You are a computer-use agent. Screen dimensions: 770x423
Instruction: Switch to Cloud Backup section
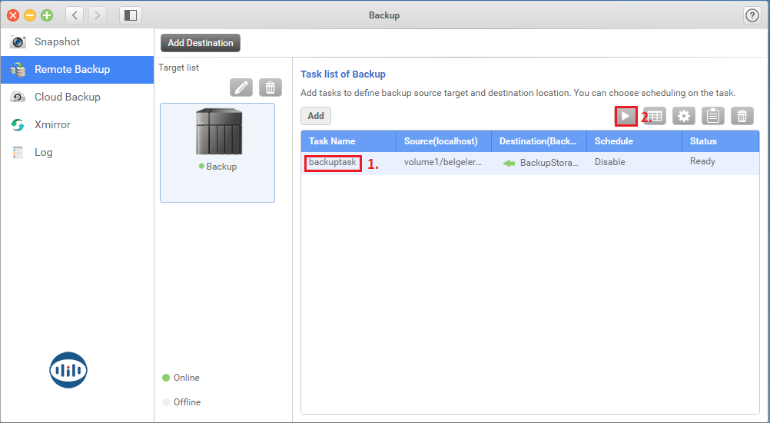[67, 97]
